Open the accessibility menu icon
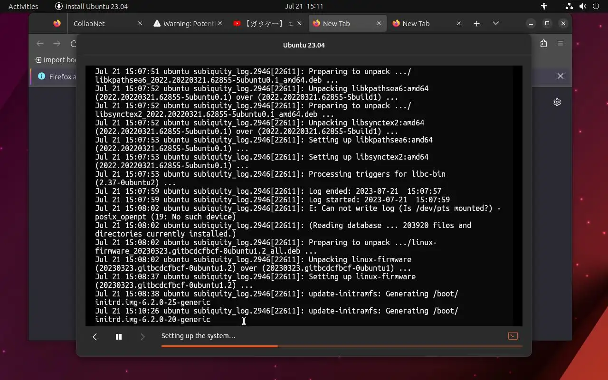The image size is (608, 380). point(544,6)
